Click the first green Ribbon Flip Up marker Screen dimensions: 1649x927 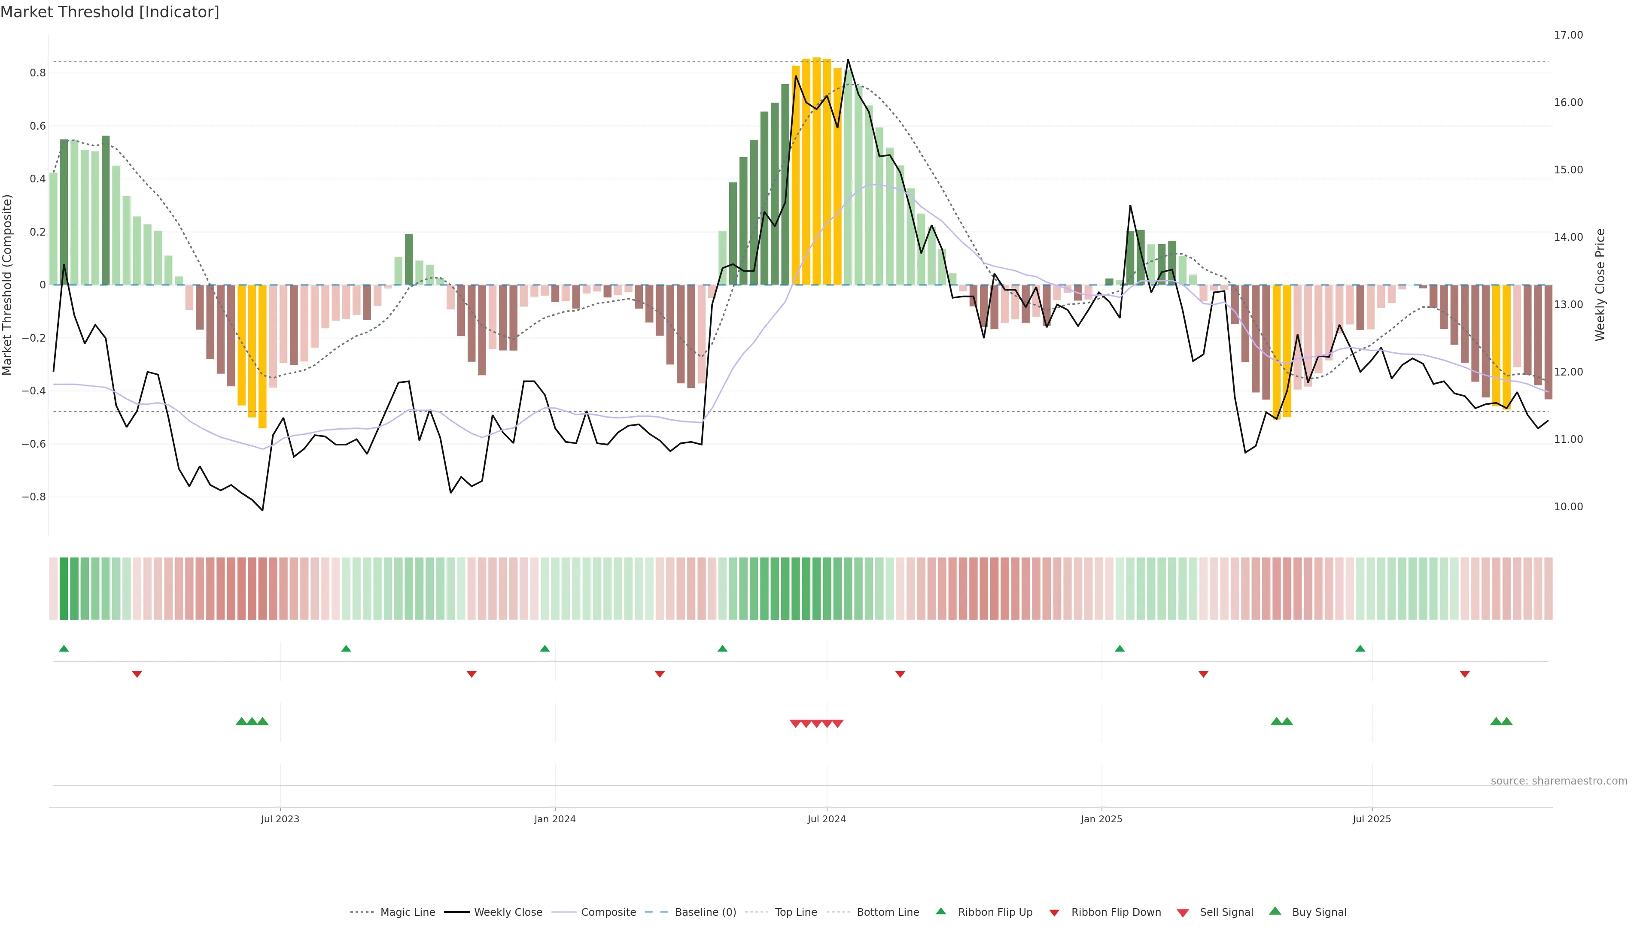pyautogui.click(x=64, y=649)
